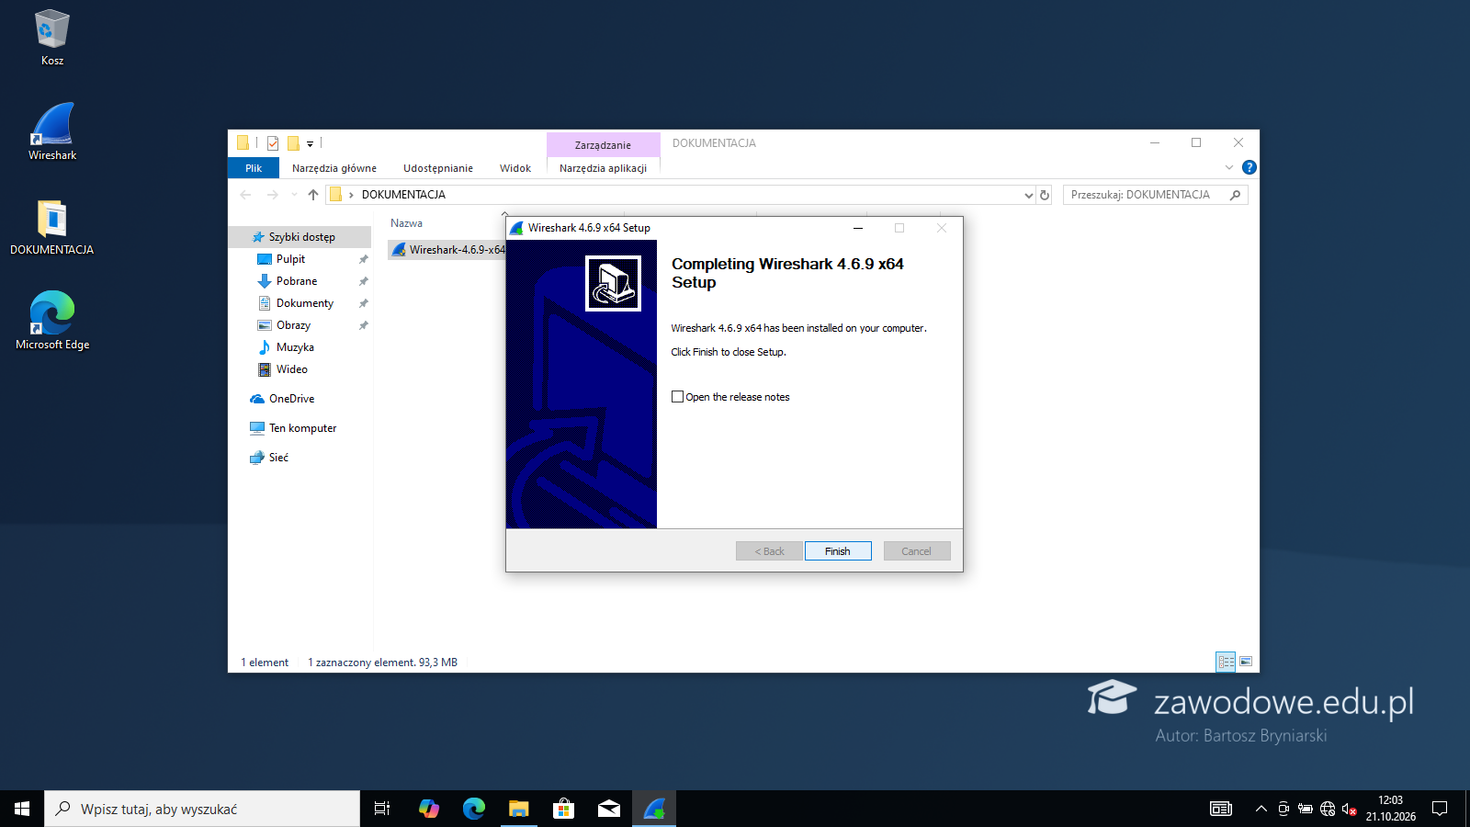
Task: Go up one folder with the up arrow
Action: click(x=313, y=195)
